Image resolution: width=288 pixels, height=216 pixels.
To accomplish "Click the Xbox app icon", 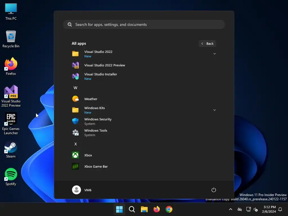I will (75, 155).
